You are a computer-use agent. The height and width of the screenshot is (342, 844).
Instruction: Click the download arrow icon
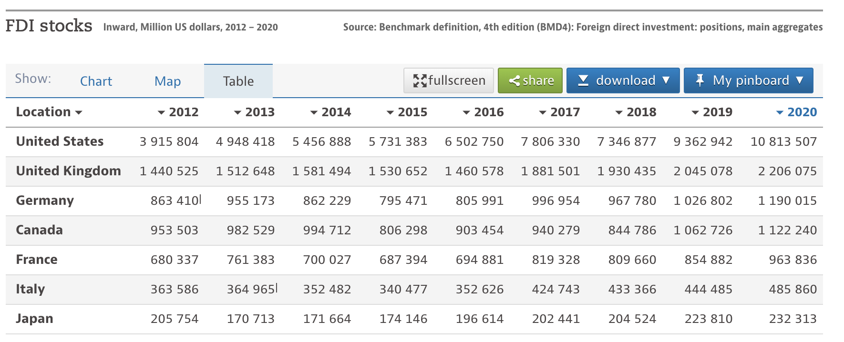click(583, 80)
